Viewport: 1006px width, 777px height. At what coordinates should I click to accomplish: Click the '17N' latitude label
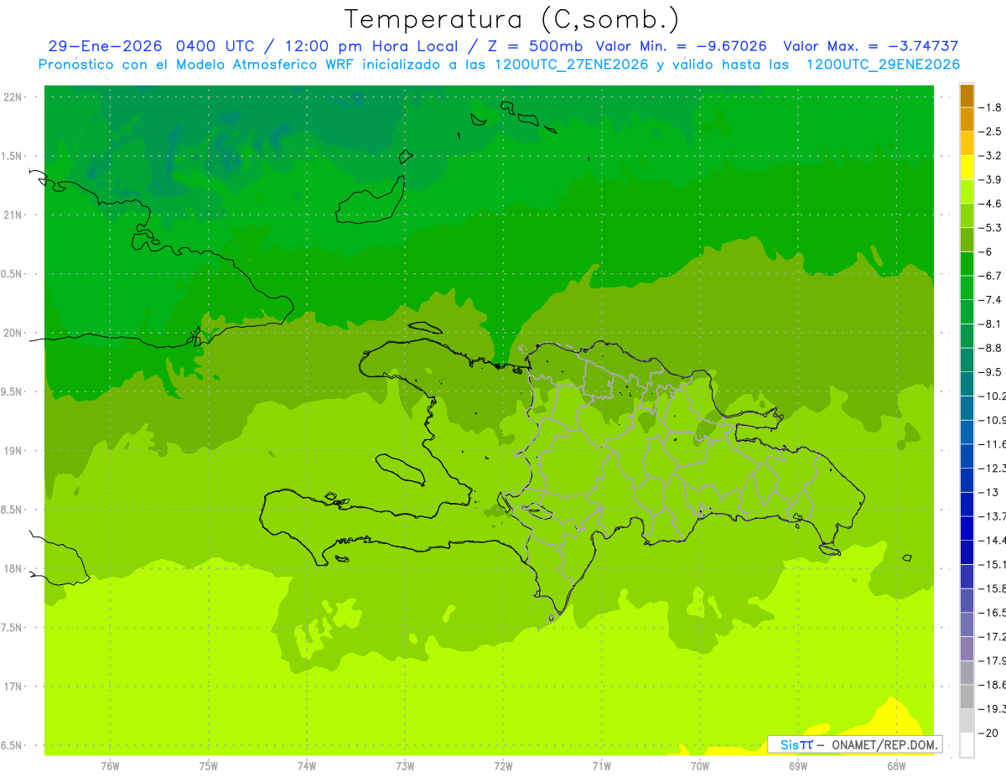[x=14, y=686]
